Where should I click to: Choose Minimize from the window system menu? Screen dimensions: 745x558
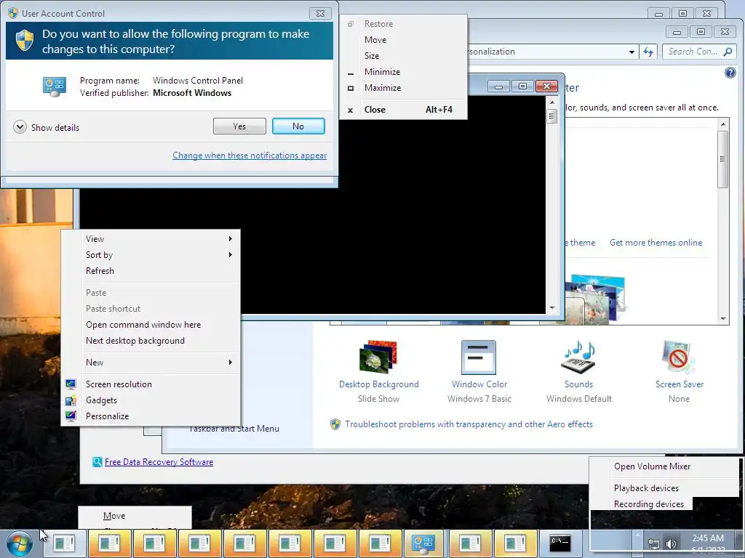(x=403, y=72)
